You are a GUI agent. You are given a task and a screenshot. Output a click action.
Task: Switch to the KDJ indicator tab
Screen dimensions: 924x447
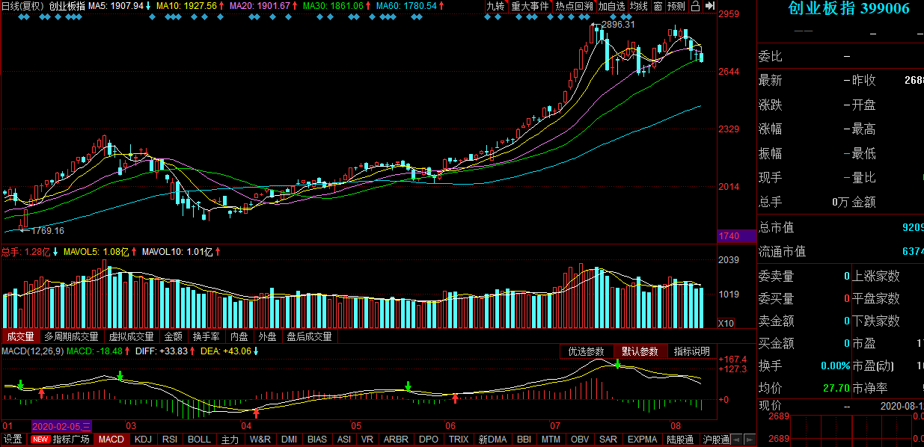click(142, 440)
